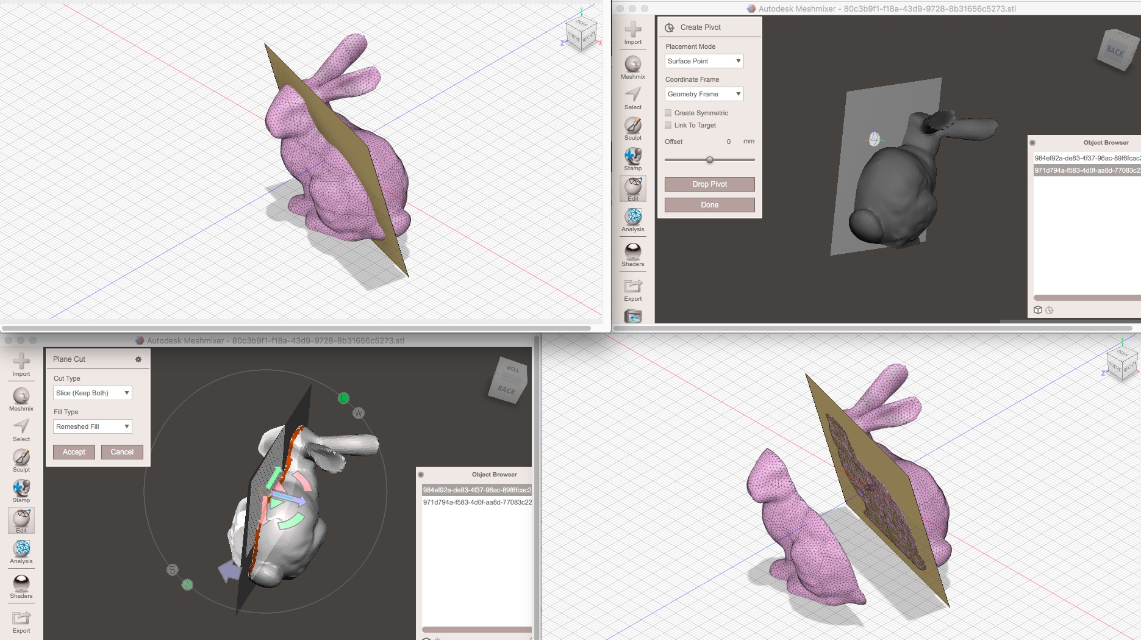Enable the Create Symmetric checkbox
This screenshot has width=1141, height=640.
(x=668, y=113)
